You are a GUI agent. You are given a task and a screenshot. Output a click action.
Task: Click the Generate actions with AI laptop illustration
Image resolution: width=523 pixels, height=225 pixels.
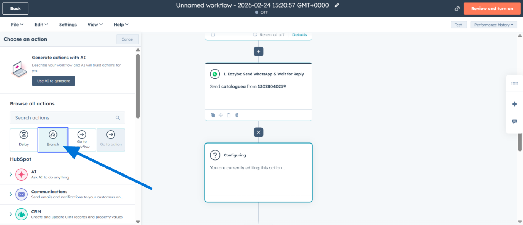point(19,69)
